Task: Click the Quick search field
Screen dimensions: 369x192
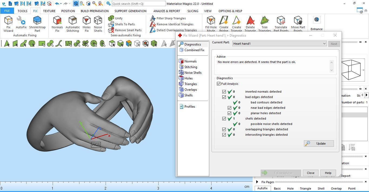Action: coord(139,4)
